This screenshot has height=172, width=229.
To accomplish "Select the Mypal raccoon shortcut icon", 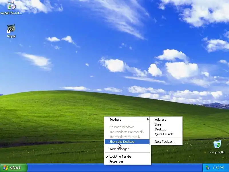I will pyautogui.click(x=11, y=28).
